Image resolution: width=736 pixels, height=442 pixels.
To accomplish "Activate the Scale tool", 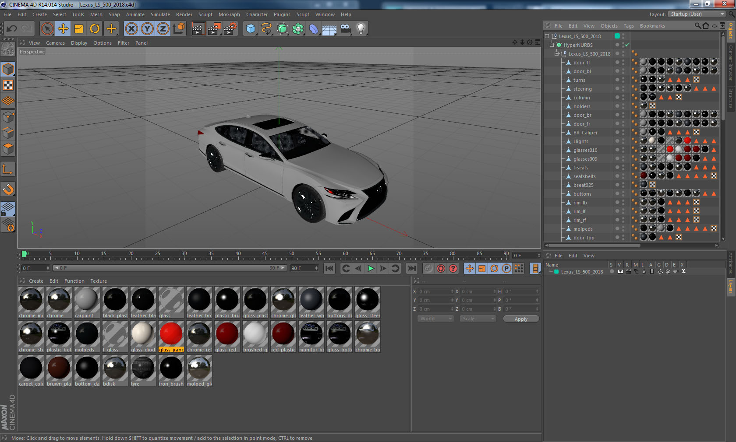I will click(79, 29).
